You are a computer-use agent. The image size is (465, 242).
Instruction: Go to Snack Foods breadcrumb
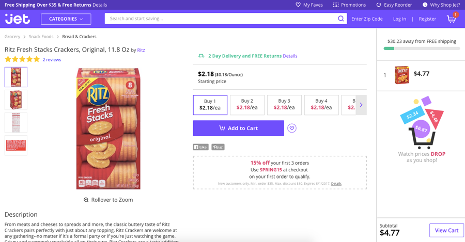[41, 37]
